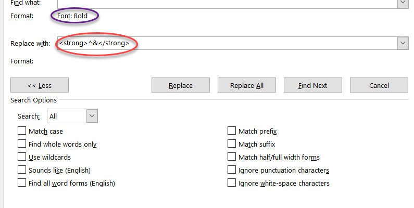Enable the Match suffix option

[x=232, y=144]
